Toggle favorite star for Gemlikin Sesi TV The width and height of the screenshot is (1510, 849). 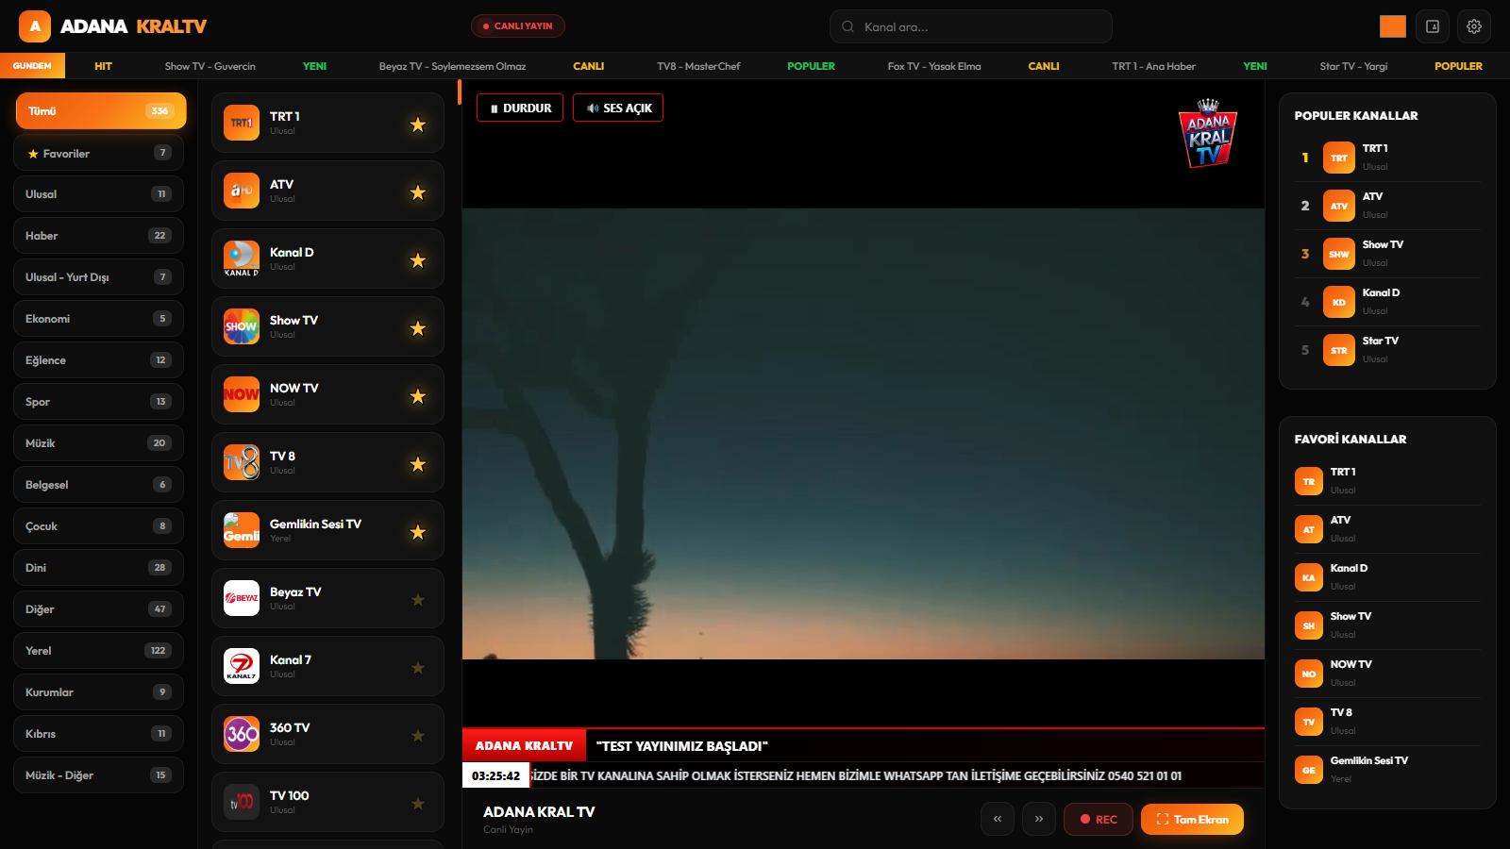(x=418, y=532)
